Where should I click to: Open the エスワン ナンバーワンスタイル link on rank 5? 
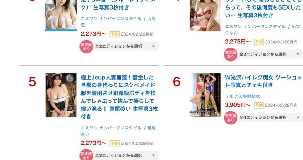coord(111,128)
